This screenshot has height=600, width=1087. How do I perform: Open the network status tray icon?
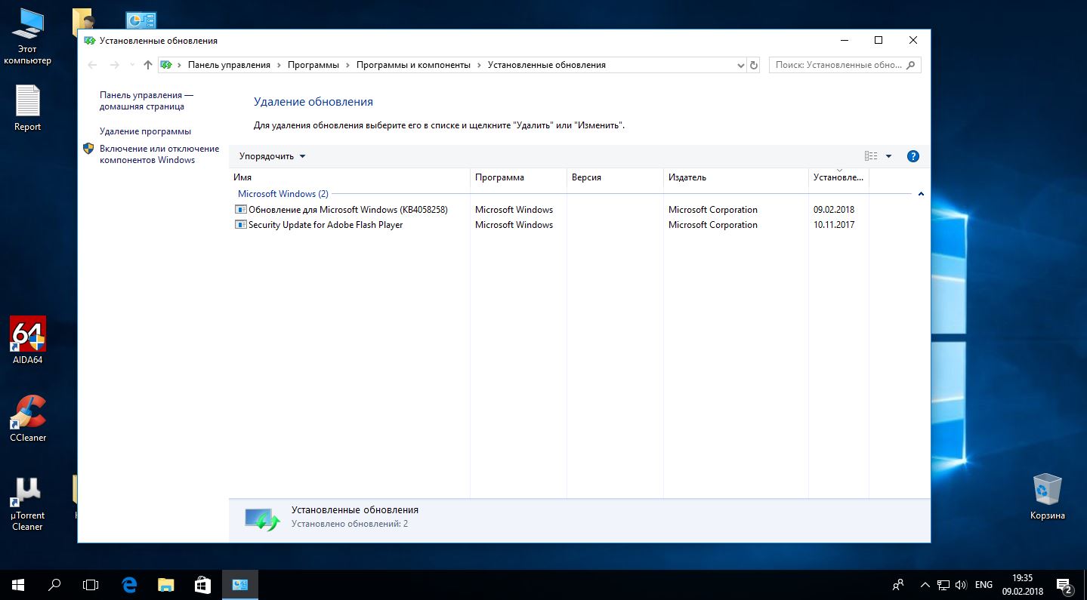tap(943, 585)
